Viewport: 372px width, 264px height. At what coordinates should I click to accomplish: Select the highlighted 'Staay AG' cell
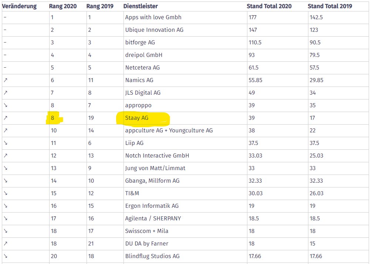tap(185, 118)
